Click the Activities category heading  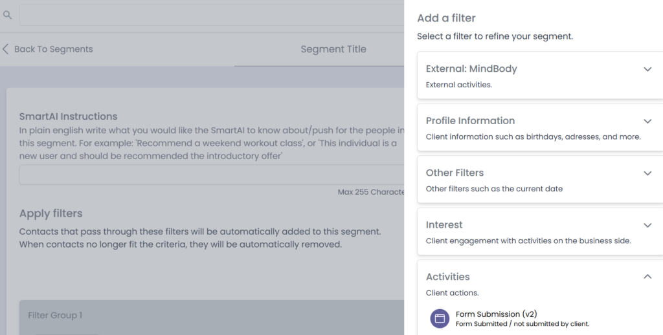tap(447, 277)
